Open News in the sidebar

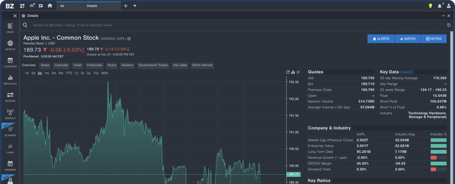pos(10,28)
